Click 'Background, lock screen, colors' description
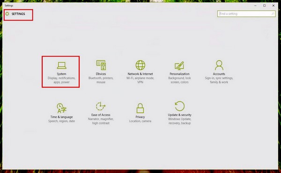 pyautogui.click(x=179, y=80)
